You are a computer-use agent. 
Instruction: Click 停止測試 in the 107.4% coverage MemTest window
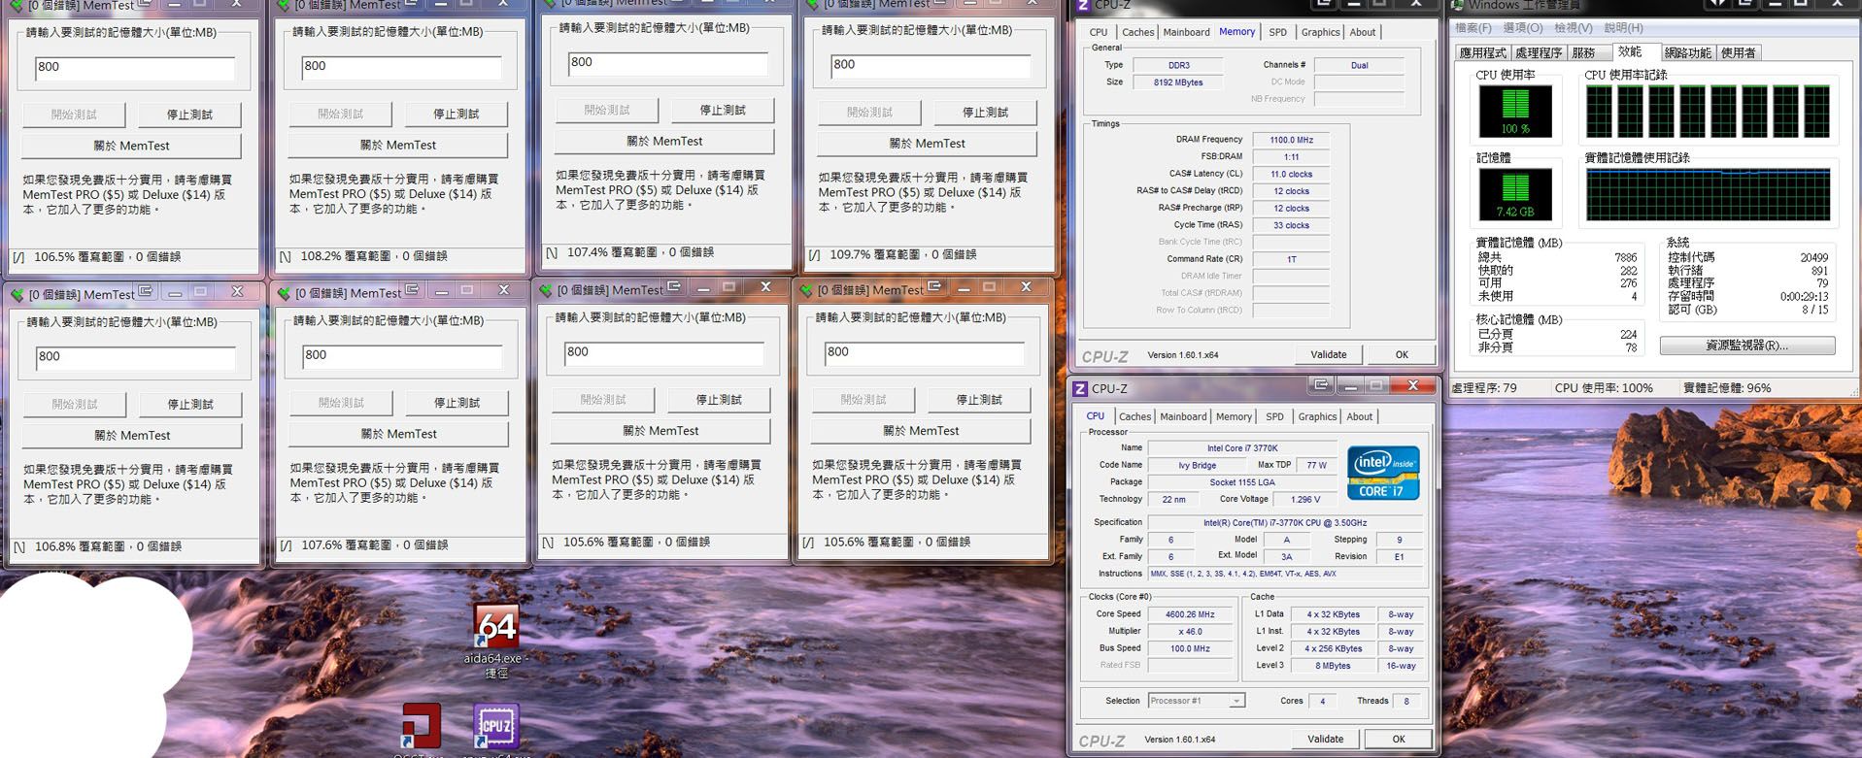point(723,110)
